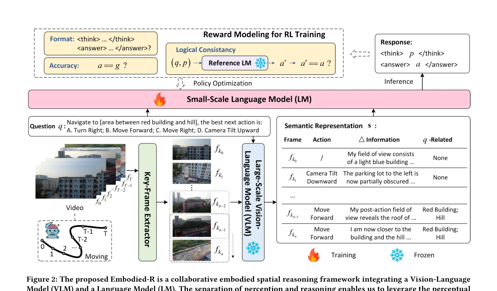Click the 'Accuracy:' label

64,66
